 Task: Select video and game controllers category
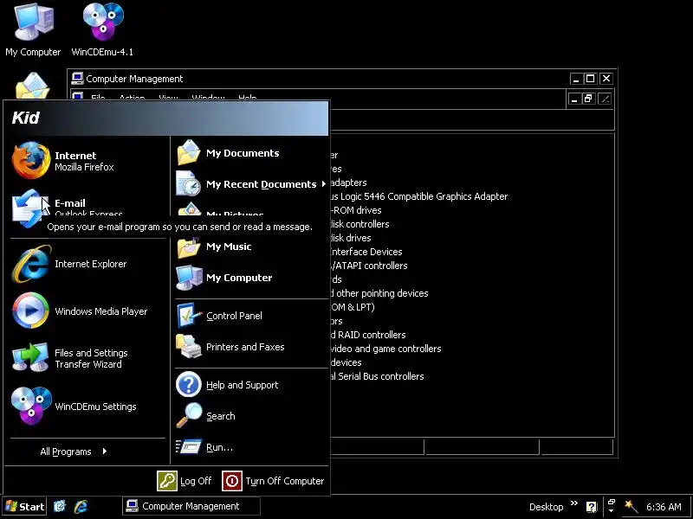coord(385,349)
